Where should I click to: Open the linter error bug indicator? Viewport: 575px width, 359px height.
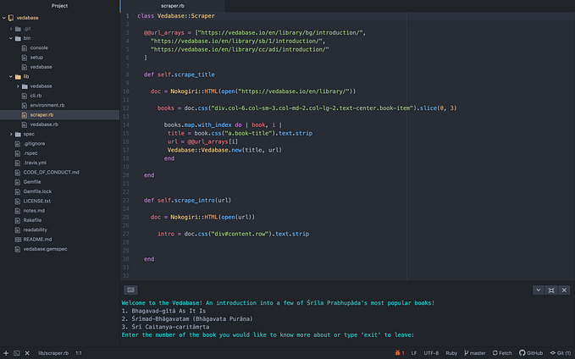coord(400,353)
